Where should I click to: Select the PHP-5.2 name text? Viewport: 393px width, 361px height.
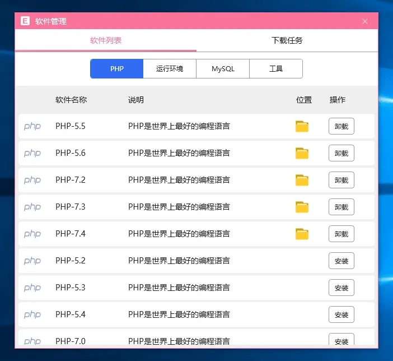[71, 261]
